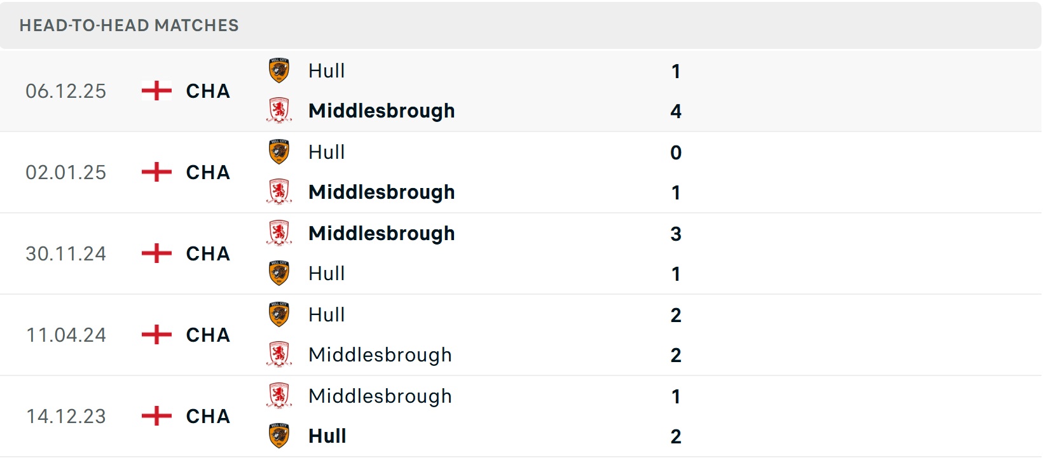Click Middlesbrough crest in 30.11.24 match

(x=279, y=233)
